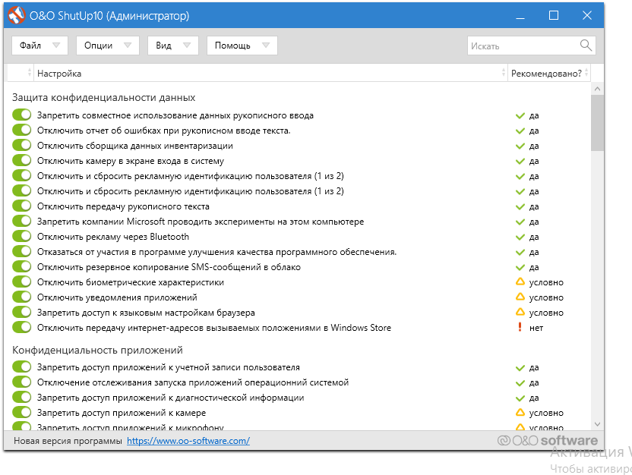Toggle the Bluetooth advertising switch
Image resolution: width=632 pixels, height=475 pixels.
(22, 236)
